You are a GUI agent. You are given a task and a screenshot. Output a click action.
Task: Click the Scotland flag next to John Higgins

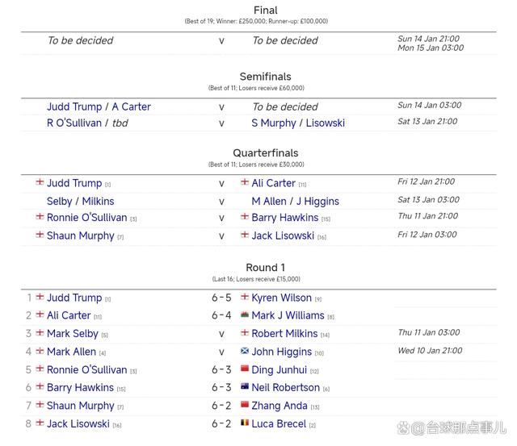coord(245,351)
